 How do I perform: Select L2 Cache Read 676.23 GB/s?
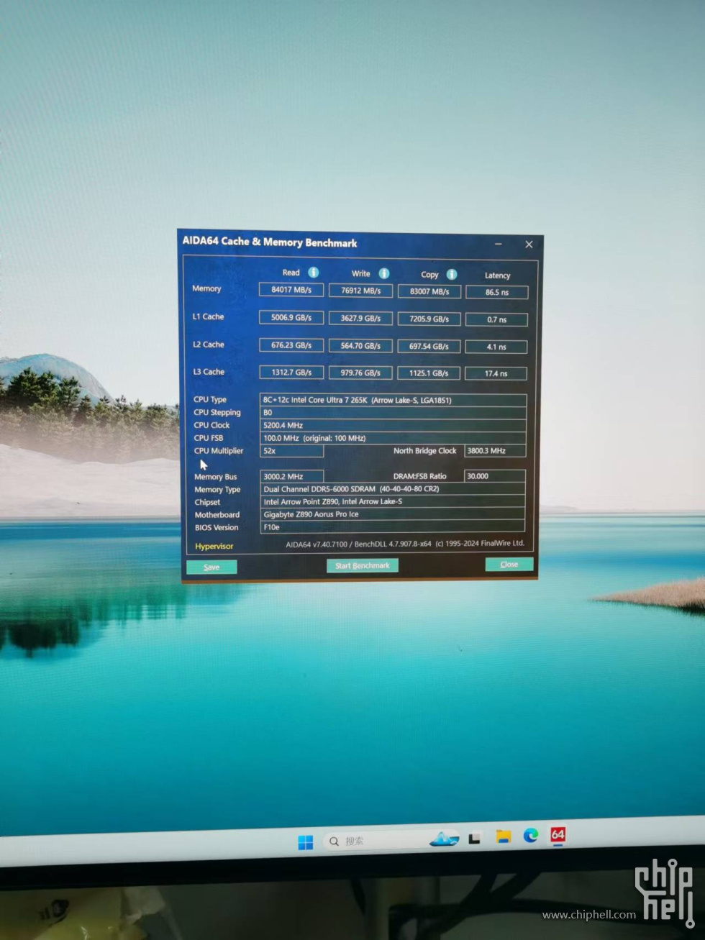pos(291,345)
